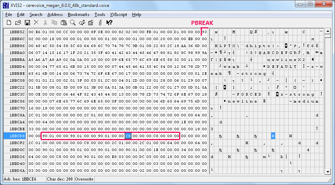Activate the What's This help pointer icon
The width and height of the screenshot is (335, 185).
point(109,22)
